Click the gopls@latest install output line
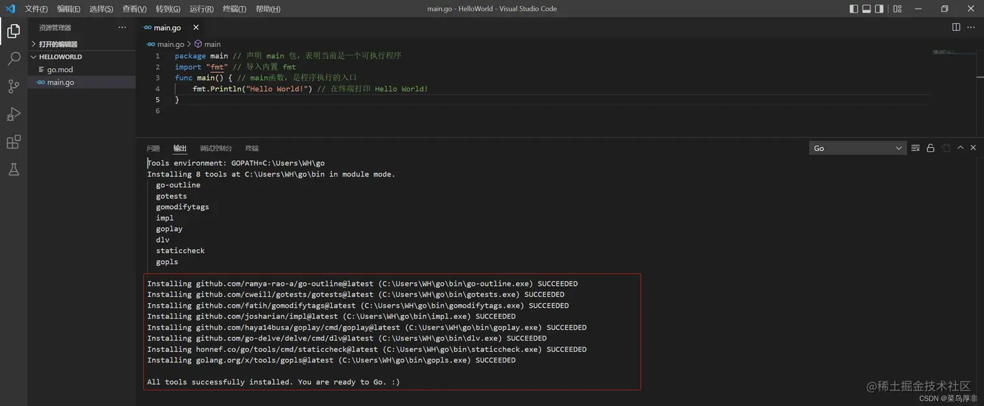The width and height of the screenshot is (984, 406). (331, 360)
